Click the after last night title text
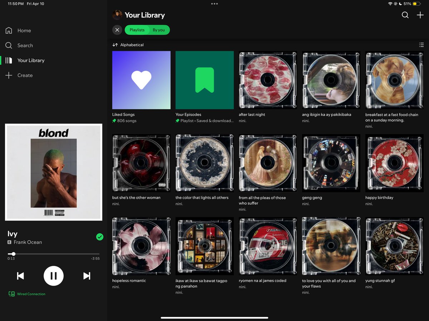Viewport: 429px width, 321px height. [x=252, y=114]
